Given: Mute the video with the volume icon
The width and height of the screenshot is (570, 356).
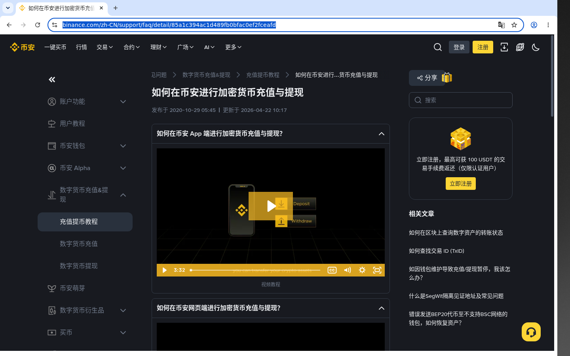Looking at the screenshot, I should pos(347,270).
